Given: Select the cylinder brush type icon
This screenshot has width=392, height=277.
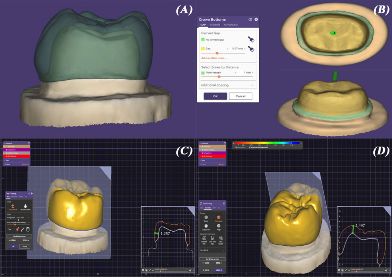Looking at the screenshot, I should pos(28,229).
